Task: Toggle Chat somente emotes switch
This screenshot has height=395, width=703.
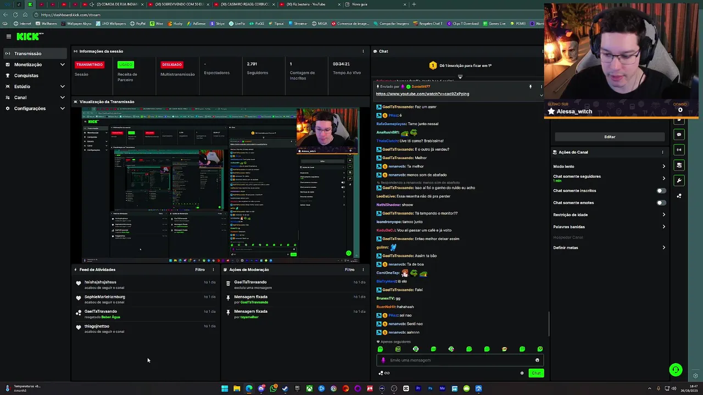Action: (x=661, y=202)
